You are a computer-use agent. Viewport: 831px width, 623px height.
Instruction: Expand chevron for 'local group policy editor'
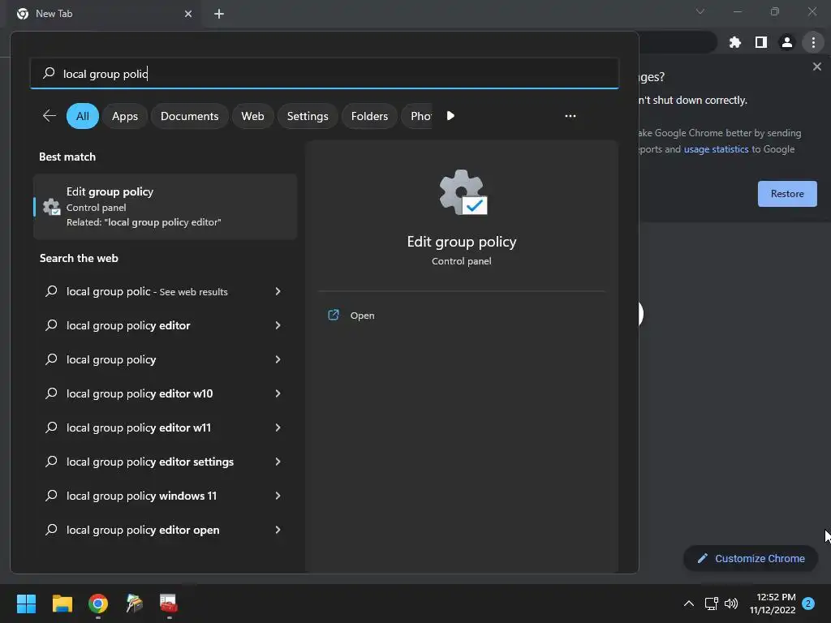[x=278, y=325]
